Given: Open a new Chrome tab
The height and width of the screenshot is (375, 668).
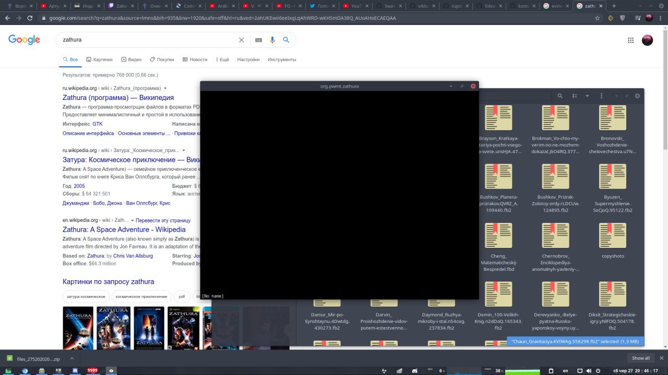Looking at the screenshot, I should click(614, 6).
